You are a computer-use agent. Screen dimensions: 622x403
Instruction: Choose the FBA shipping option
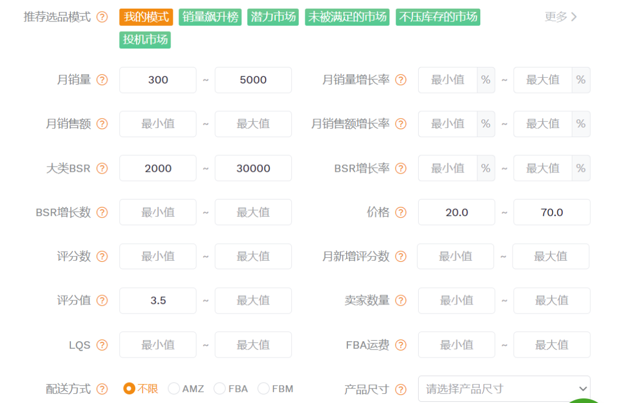coord(219,389)
